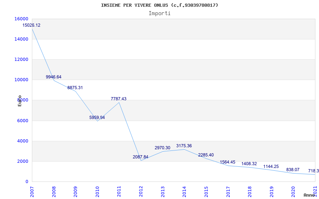Click the 2009 x-axis year label
The width and height of the screenshot is (319, 199).
(x=75, y=191)
